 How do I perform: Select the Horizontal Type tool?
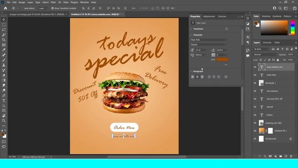point(4,100)
